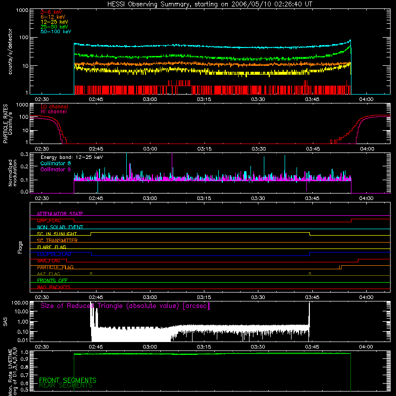Click the Energy band: 12-25 keV label
Viewport: 396px width, 396px height.
coord(72,157)
